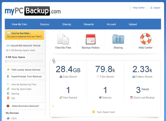The height and width of the screenshot is (121, 166).
Task: Click the sidebar Sharing book icon
Action: click(x=8, y=93)
